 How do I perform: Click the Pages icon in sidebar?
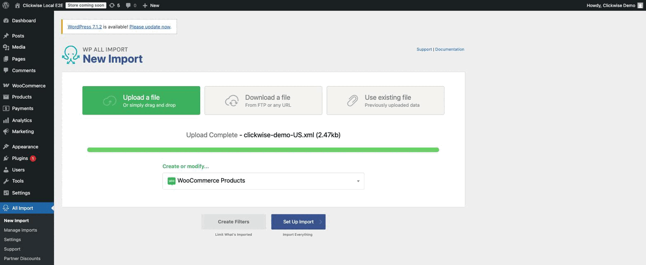point(6,59)
